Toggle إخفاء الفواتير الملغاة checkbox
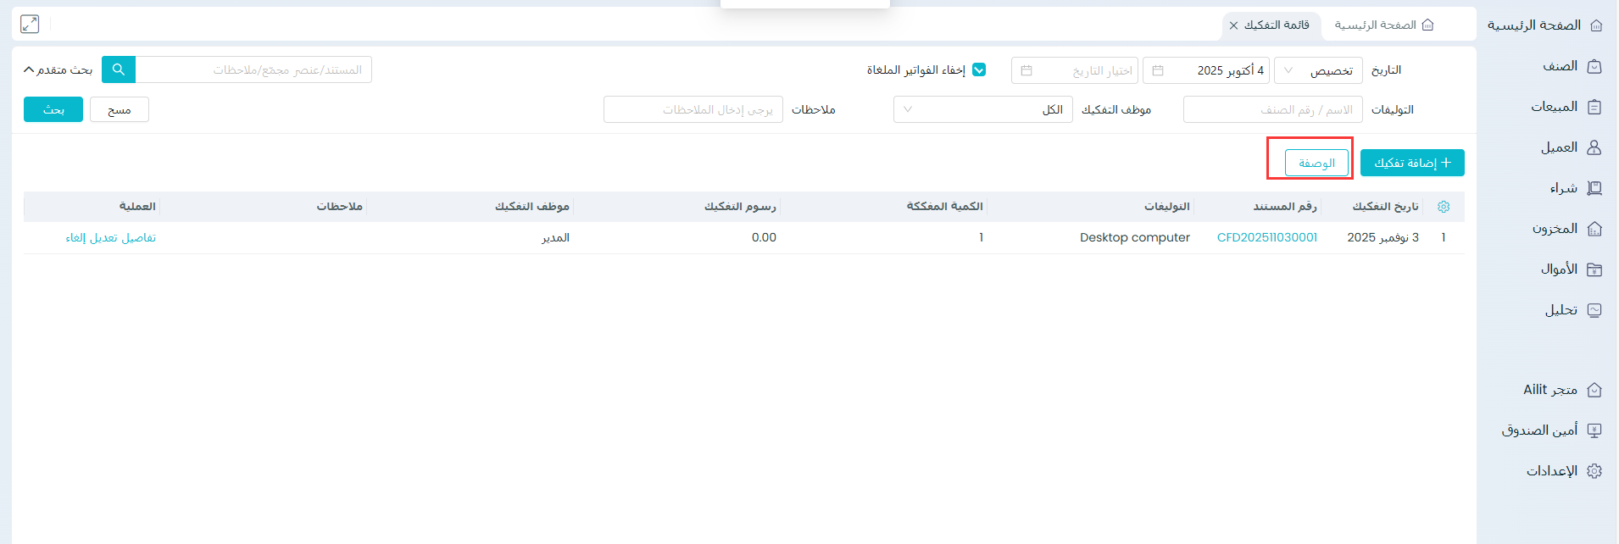This screenshot has height=544, width=1619. 979,69
